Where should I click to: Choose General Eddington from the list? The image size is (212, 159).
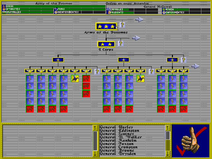[120, 131]
